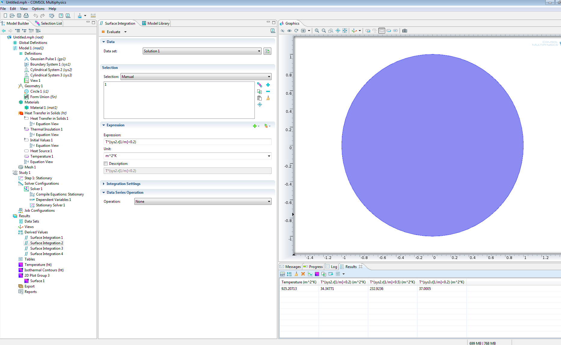Click the orange X delete icon in Results
This screenshot has height=345, width=561.
click(303, 274)
